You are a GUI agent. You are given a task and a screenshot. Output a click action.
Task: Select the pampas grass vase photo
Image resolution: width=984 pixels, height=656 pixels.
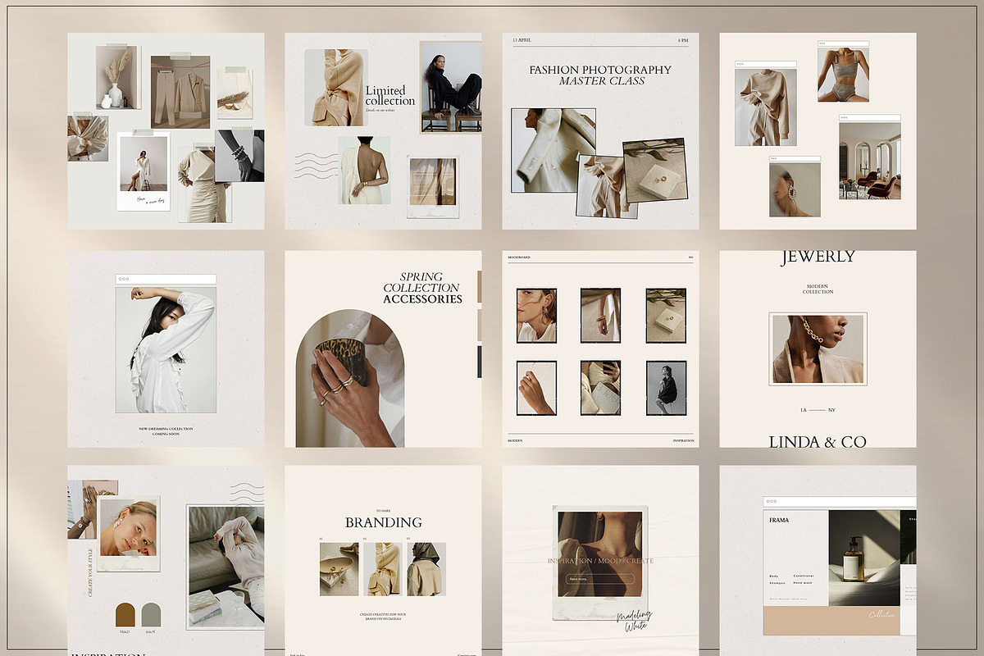coord(118,77)
